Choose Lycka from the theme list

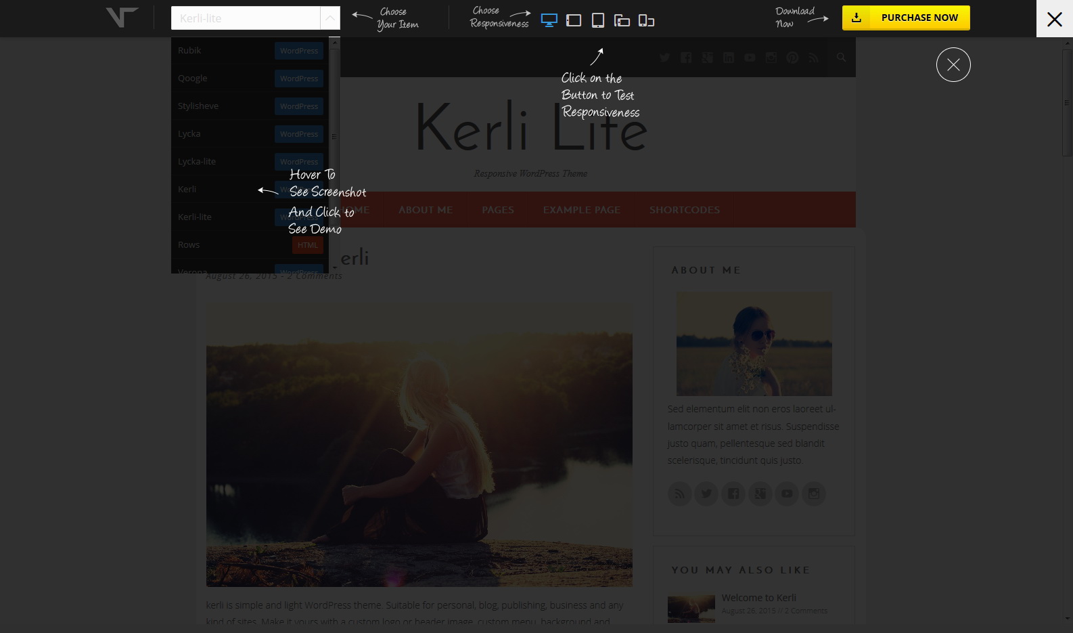(x=250, y=134)
